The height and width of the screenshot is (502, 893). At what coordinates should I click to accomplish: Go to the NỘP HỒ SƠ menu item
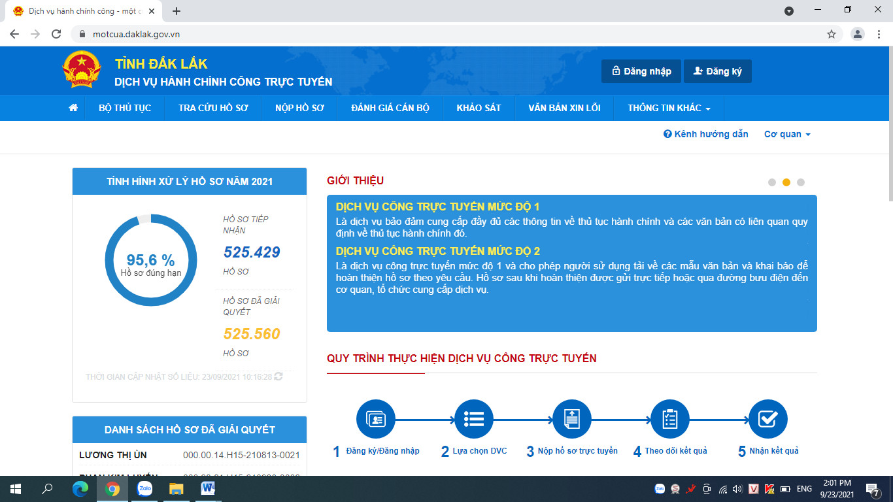point(299,108)
